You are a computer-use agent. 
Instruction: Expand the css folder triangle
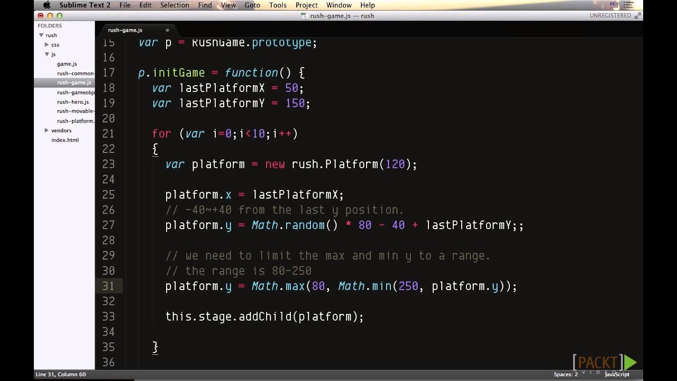click(x=47, y=44)
